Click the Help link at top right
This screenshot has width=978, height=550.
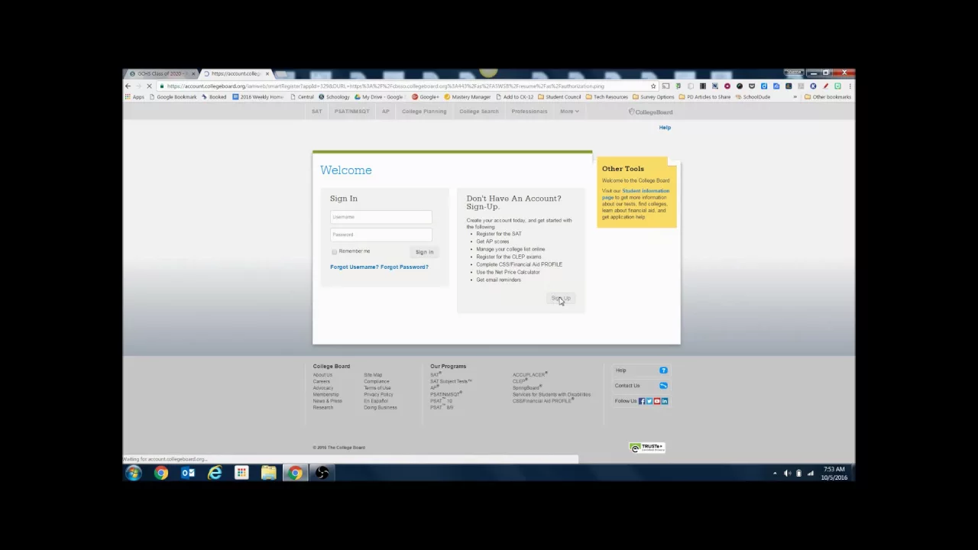(x=665, y=128)
